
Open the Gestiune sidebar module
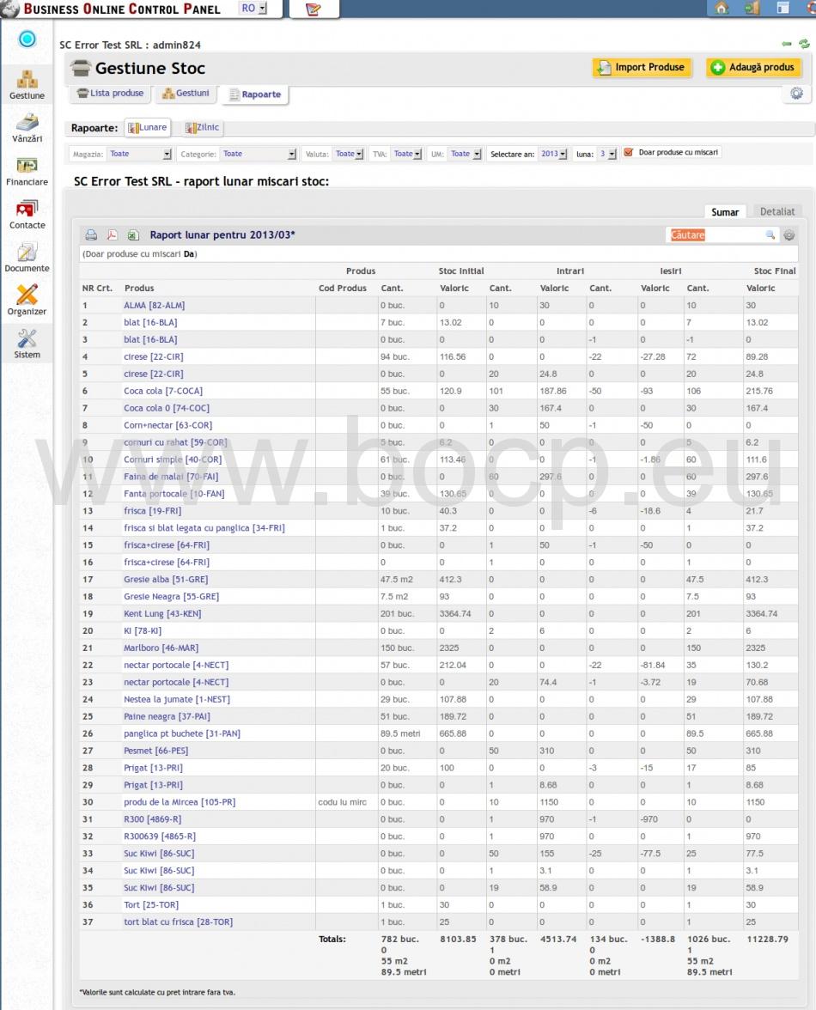click(27, 84)
